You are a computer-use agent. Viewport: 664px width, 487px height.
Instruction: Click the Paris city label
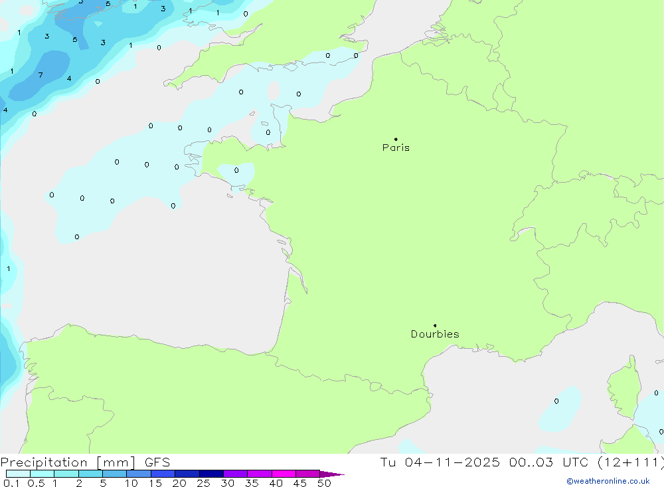coord(396,147)
